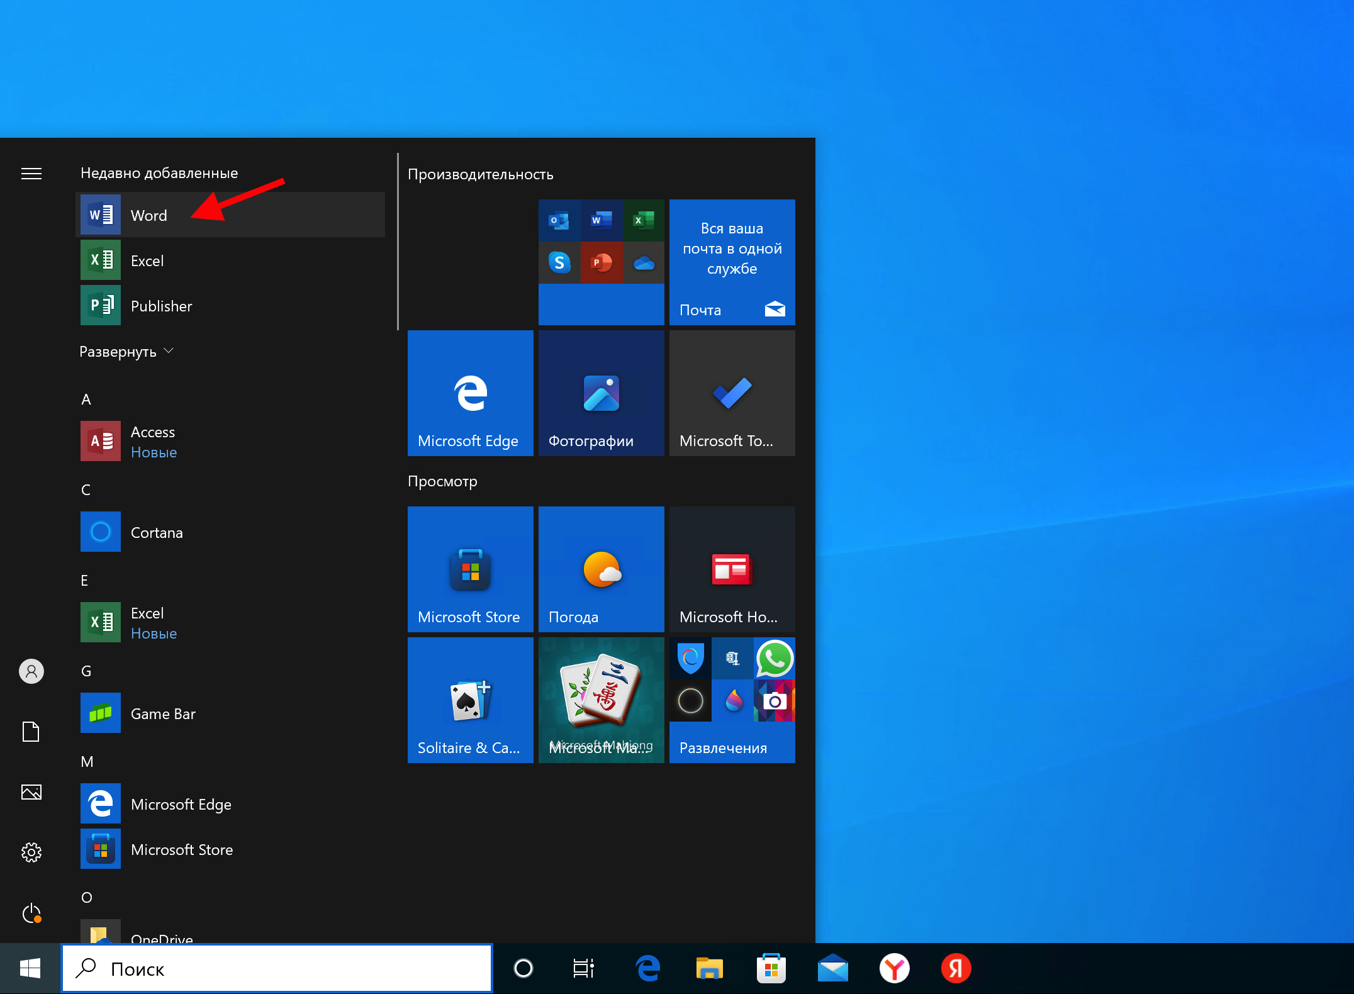The height and width of the screenshot is (994, 1354).
Task: Click into the Поиск search box
Action: click(277, 969)
